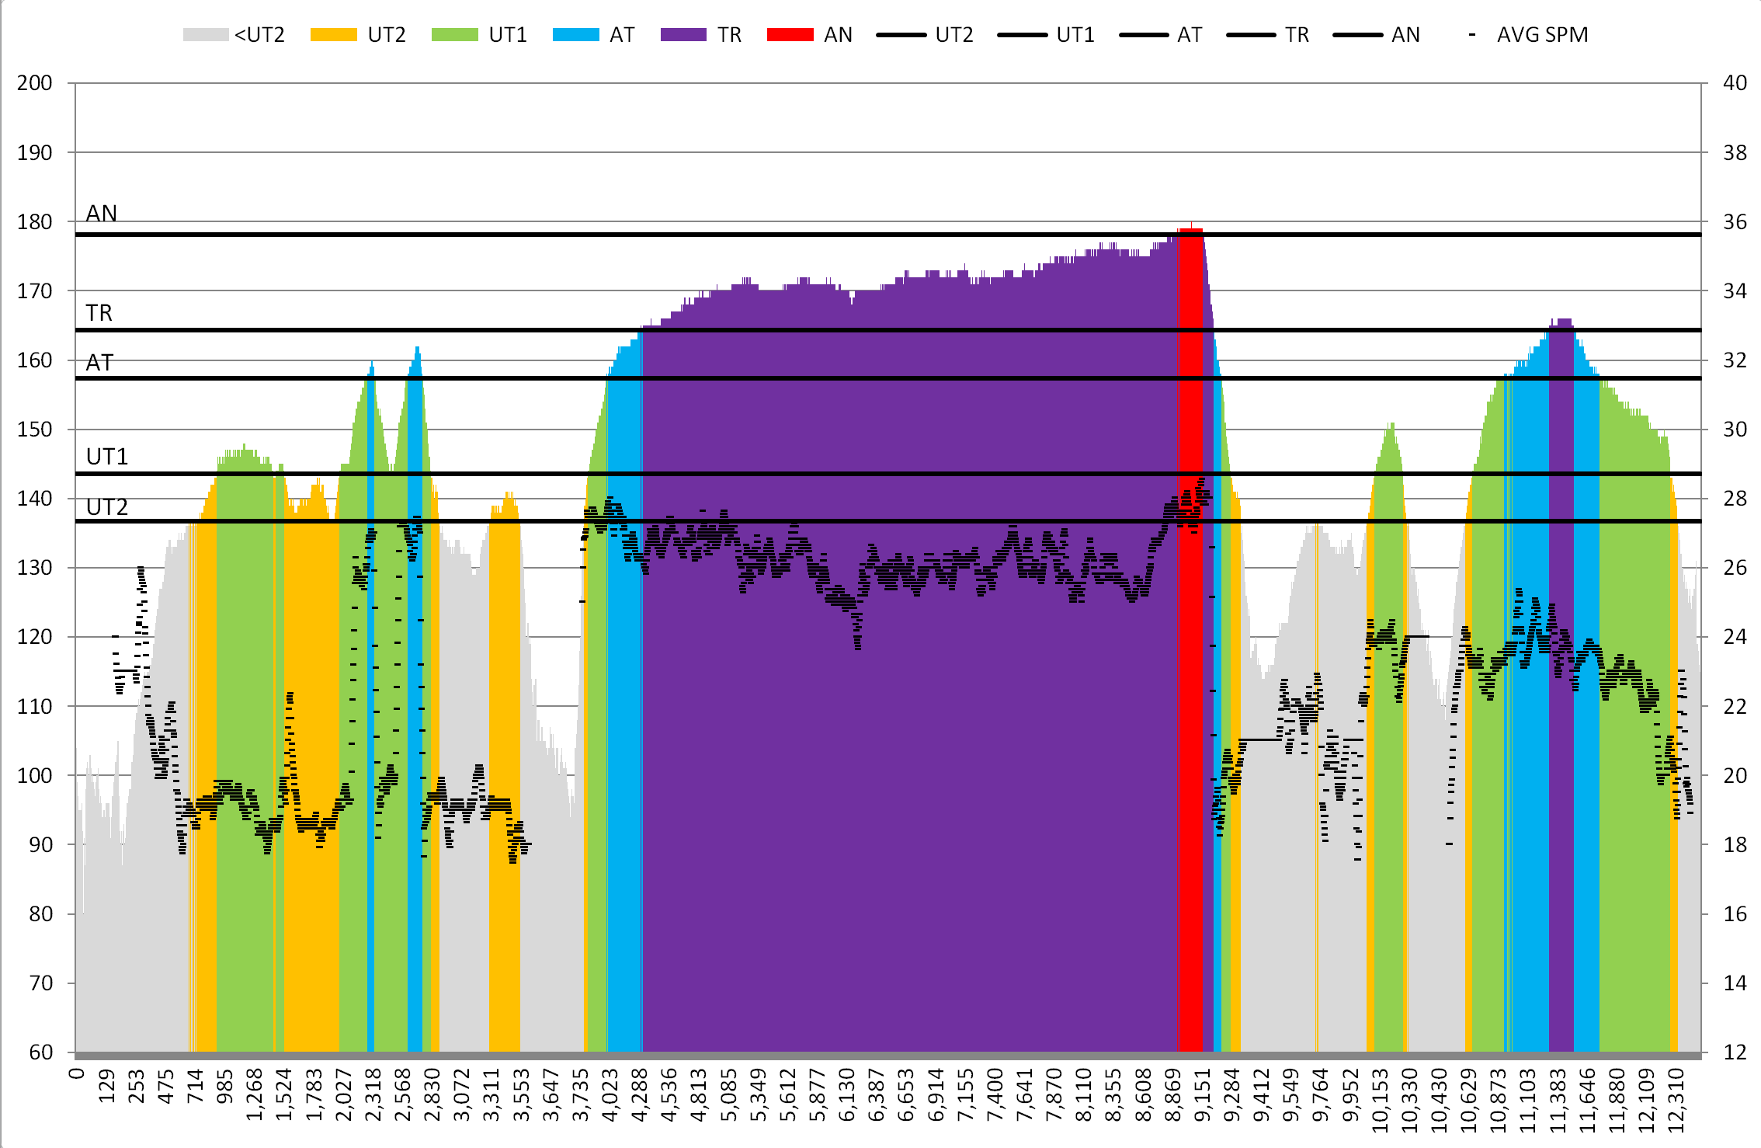The image size is (1761, 1148).
Task: Click the purple TR legend swatch
Action: tap(683, 35)
